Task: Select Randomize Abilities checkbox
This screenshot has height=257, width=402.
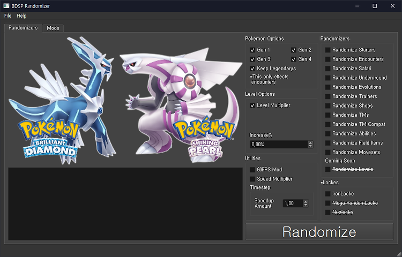Action: tap(327, 134)
